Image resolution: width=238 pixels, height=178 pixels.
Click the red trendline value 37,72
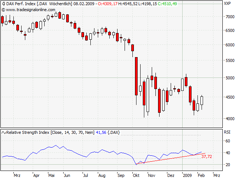207,156
